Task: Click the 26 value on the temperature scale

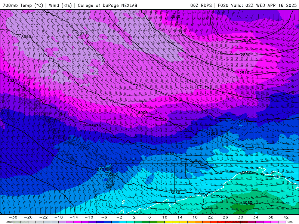Action: click(x=225, y=217)
